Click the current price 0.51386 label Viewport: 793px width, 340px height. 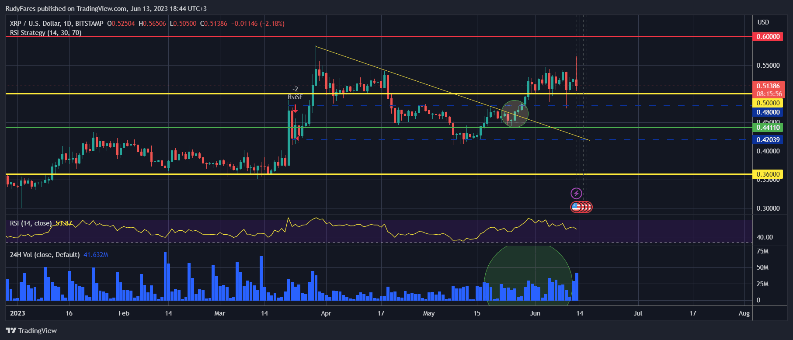pos(768,86)
